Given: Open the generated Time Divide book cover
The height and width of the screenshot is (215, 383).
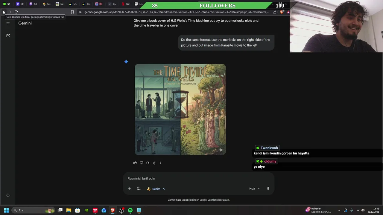Looking at the screenshot, I should [x=180, y=109].
